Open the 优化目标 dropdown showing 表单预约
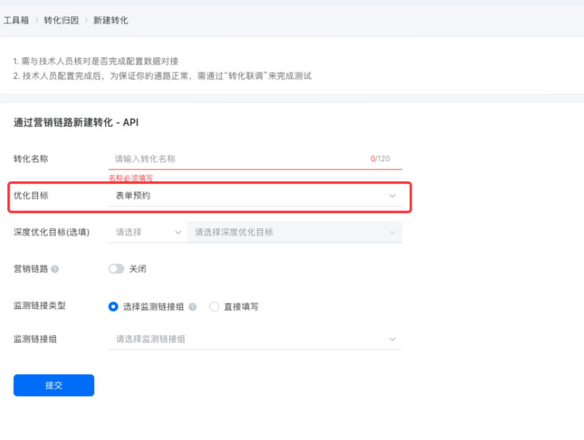 (x=255, y=196)
